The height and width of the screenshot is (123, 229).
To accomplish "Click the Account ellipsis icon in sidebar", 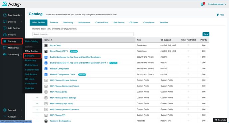I will point(5,117).
